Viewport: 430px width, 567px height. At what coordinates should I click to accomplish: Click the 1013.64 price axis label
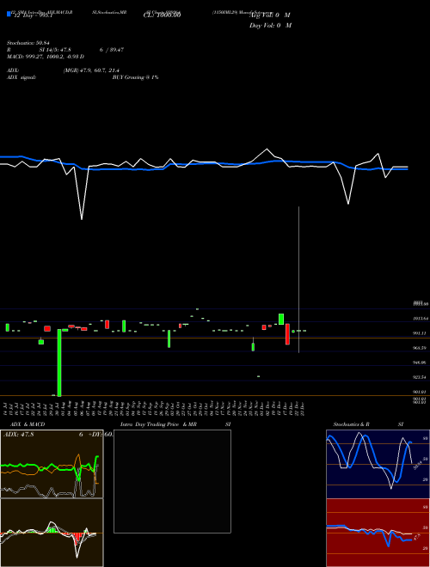[x=421, y=319]
